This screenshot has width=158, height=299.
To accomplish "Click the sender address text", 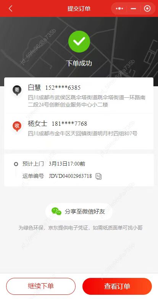I will 87,101.
